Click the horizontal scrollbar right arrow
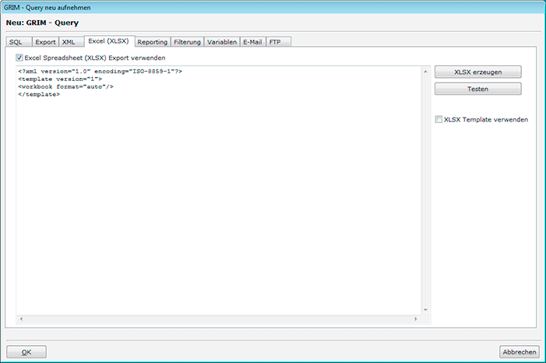The width and height of the screenshot is (546, 363). [x=417, y=319]
